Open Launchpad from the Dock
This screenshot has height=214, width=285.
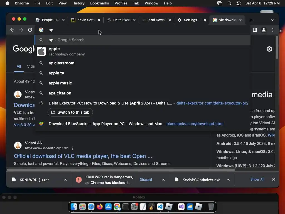click(x=82, y=207)
